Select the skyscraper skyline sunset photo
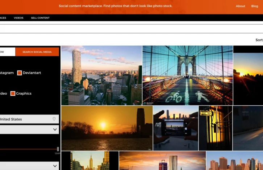 tap(101, 75)
